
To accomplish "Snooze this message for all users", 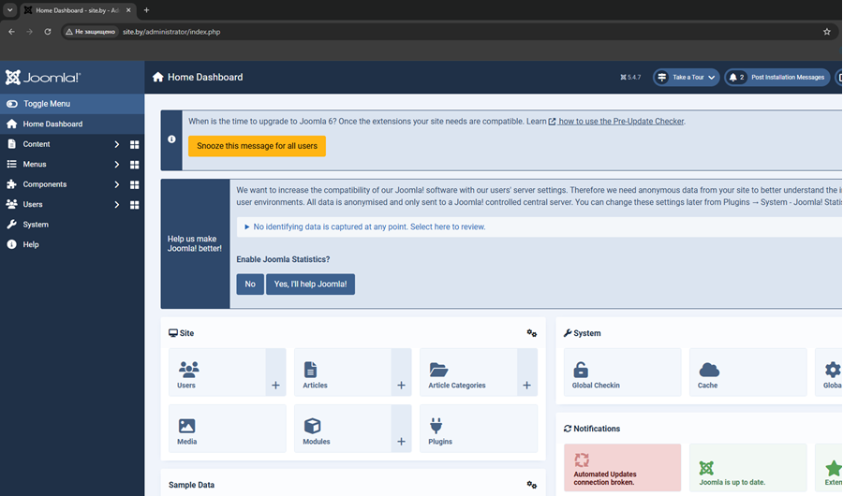I will click(257, 146).
